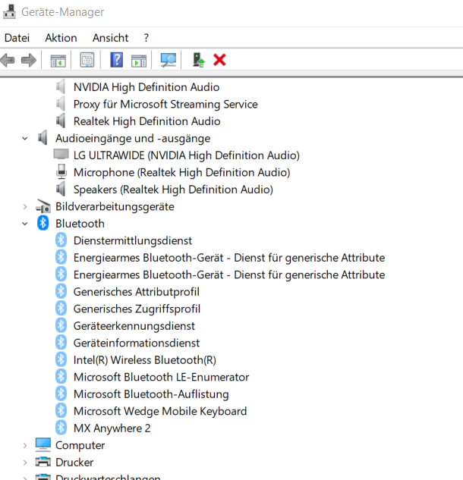The height and width of the screenshot is (480, 463).
Task: Select the MX Anywhere 2 mouse entry
Action: point(112,428)
